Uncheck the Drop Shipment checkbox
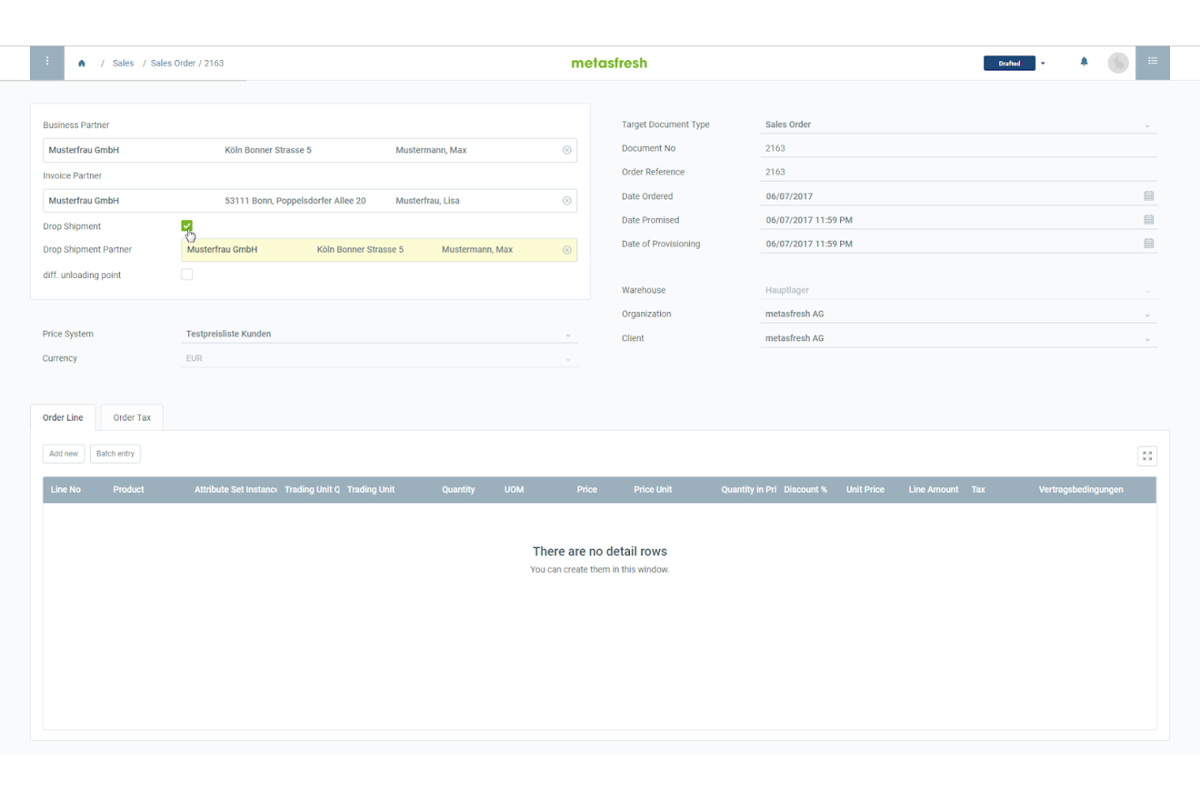 click(x=186, y=225)
